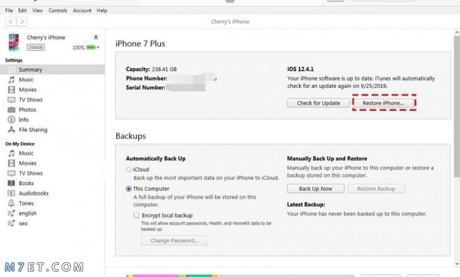Click Music icon under On My Device

(x=11, y=153)
